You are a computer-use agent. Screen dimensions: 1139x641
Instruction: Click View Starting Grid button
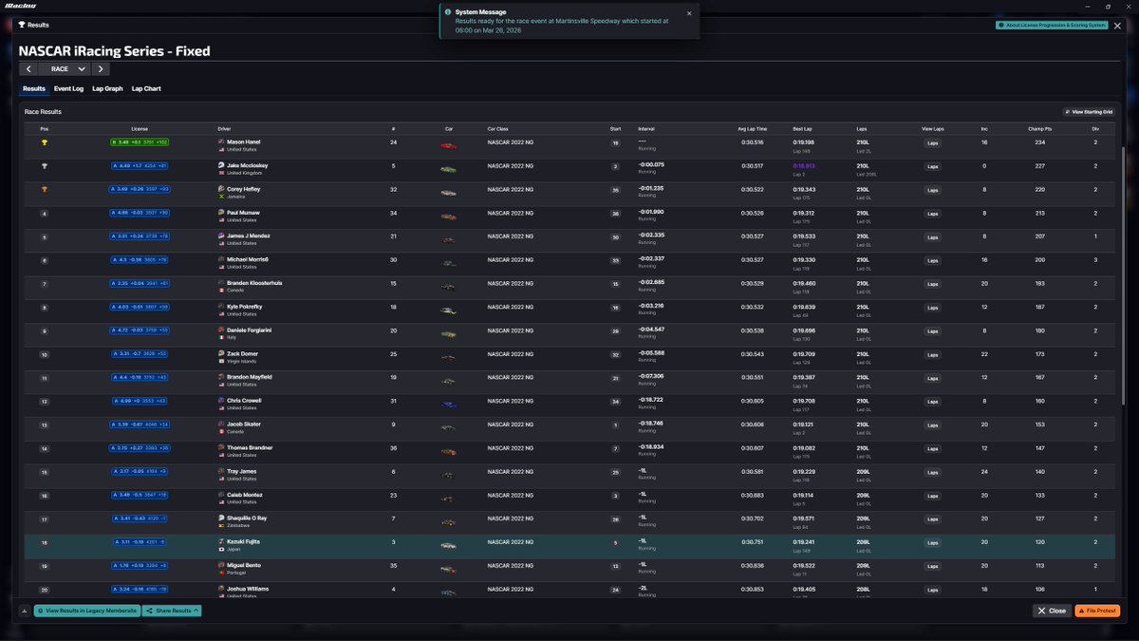coord(1088,112)
